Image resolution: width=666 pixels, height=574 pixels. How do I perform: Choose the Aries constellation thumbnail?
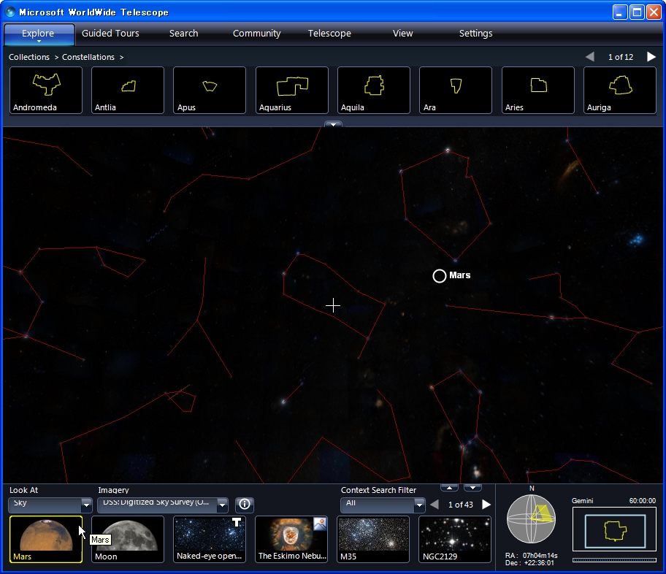pos(538,90)
